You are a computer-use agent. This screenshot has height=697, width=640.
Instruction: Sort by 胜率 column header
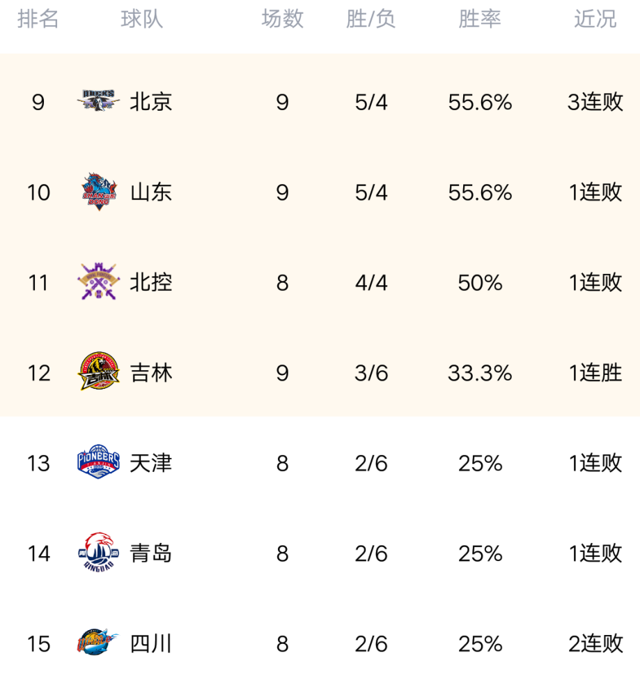tap(480, 19)
